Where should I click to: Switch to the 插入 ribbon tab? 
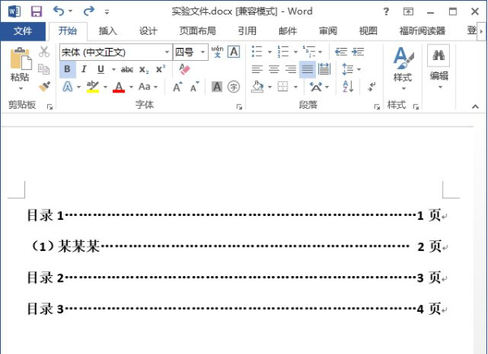pyautogui.click(x=107, y=31)
